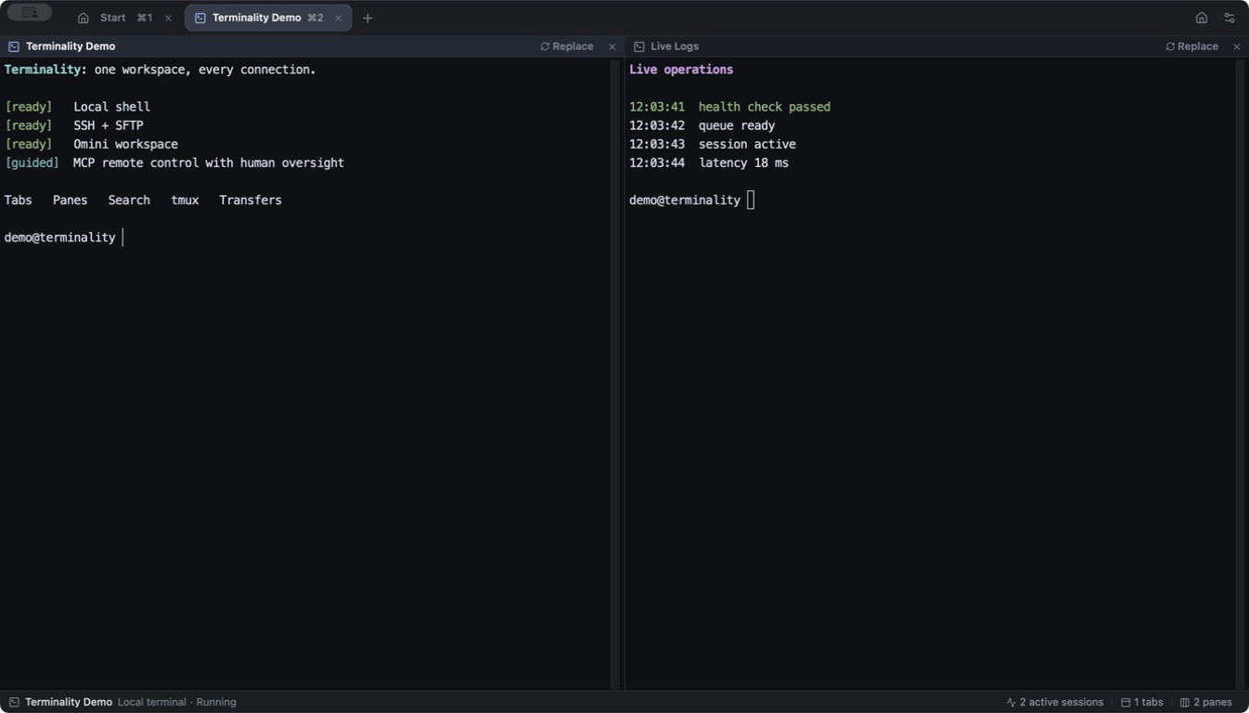Replace the Live Logs pane
The height and width of the screenshot is (713, 1249).
tap(1192, 46)
